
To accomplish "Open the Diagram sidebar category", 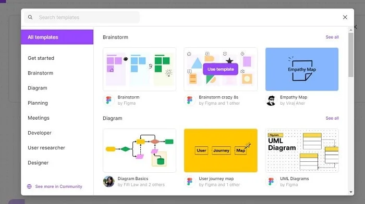I will click(x=38, y=88).
